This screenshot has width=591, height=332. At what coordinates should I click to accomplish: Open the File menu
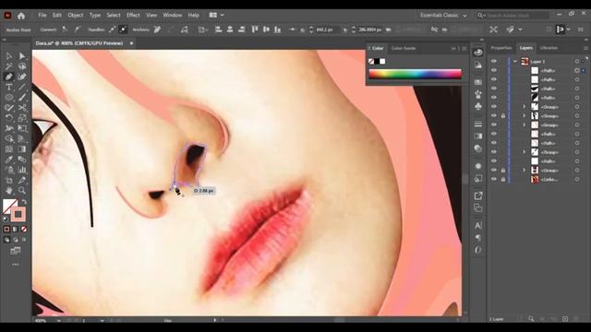pos(42,15)
